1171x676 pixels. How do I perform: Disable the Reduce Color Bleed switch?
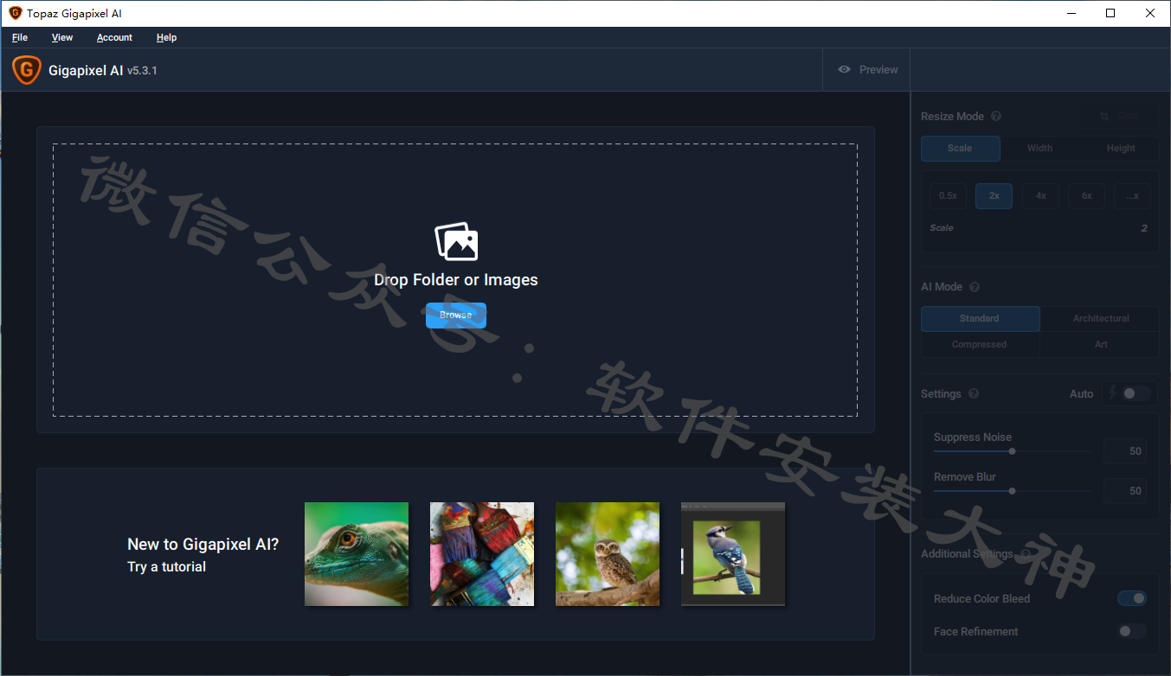[1132, 598]
